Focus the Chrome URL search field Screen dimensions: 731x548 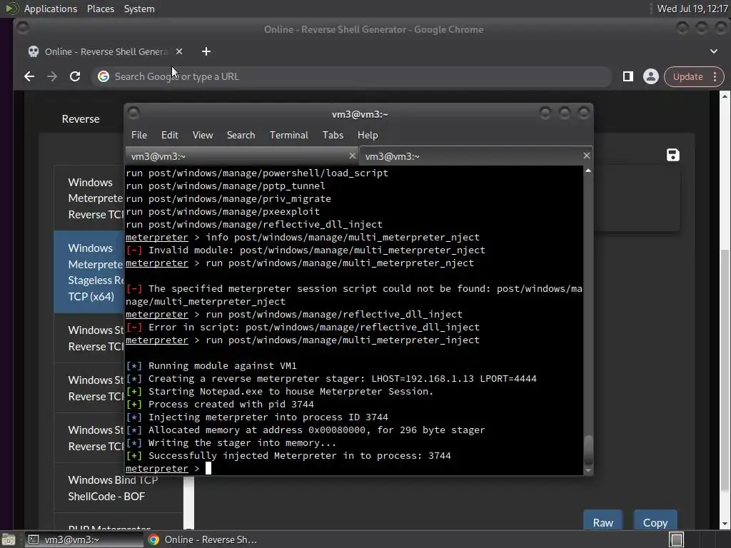(351, 76)
